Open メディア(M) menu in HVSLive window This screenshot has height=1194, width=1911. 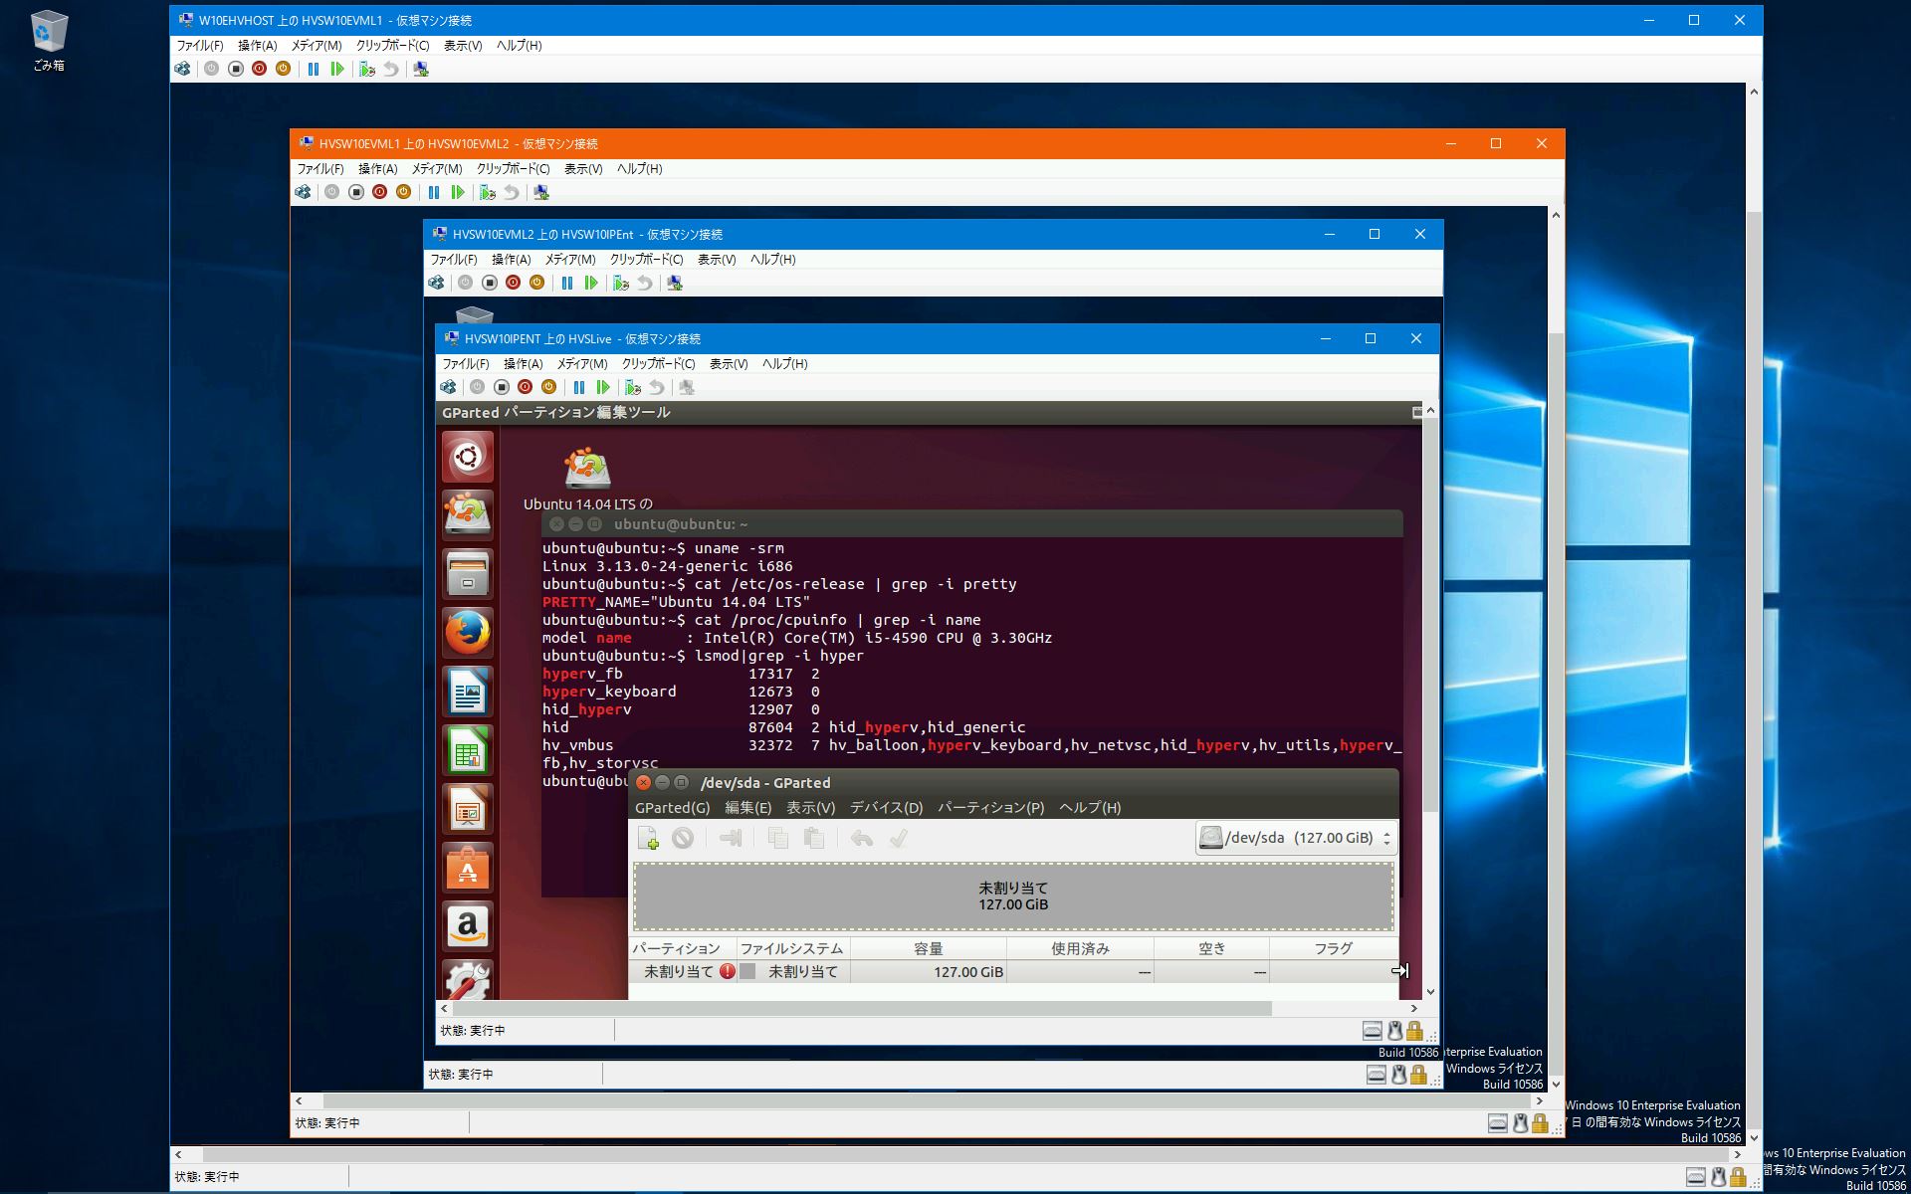[x=581, y=363]
